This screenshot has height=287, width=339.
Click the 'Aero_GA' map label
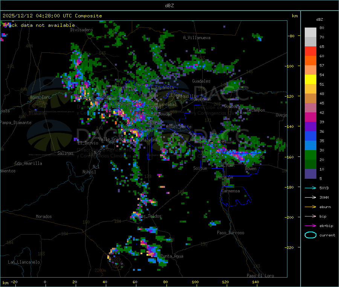pyautogui.click(x=225, y=177)
